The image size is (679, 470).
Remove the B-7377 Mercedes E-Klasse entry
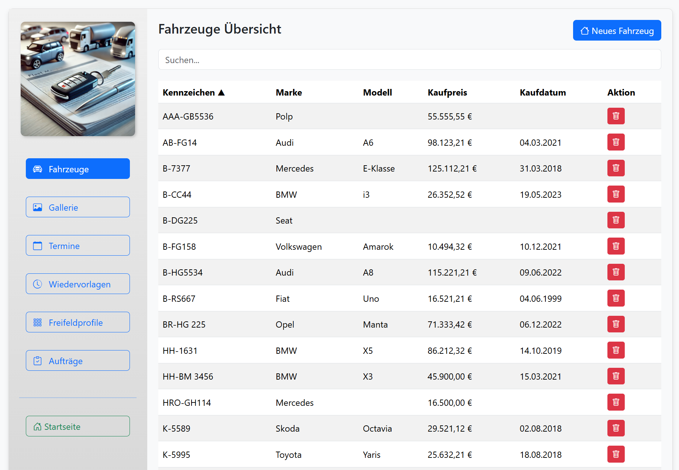click(616, 168)
